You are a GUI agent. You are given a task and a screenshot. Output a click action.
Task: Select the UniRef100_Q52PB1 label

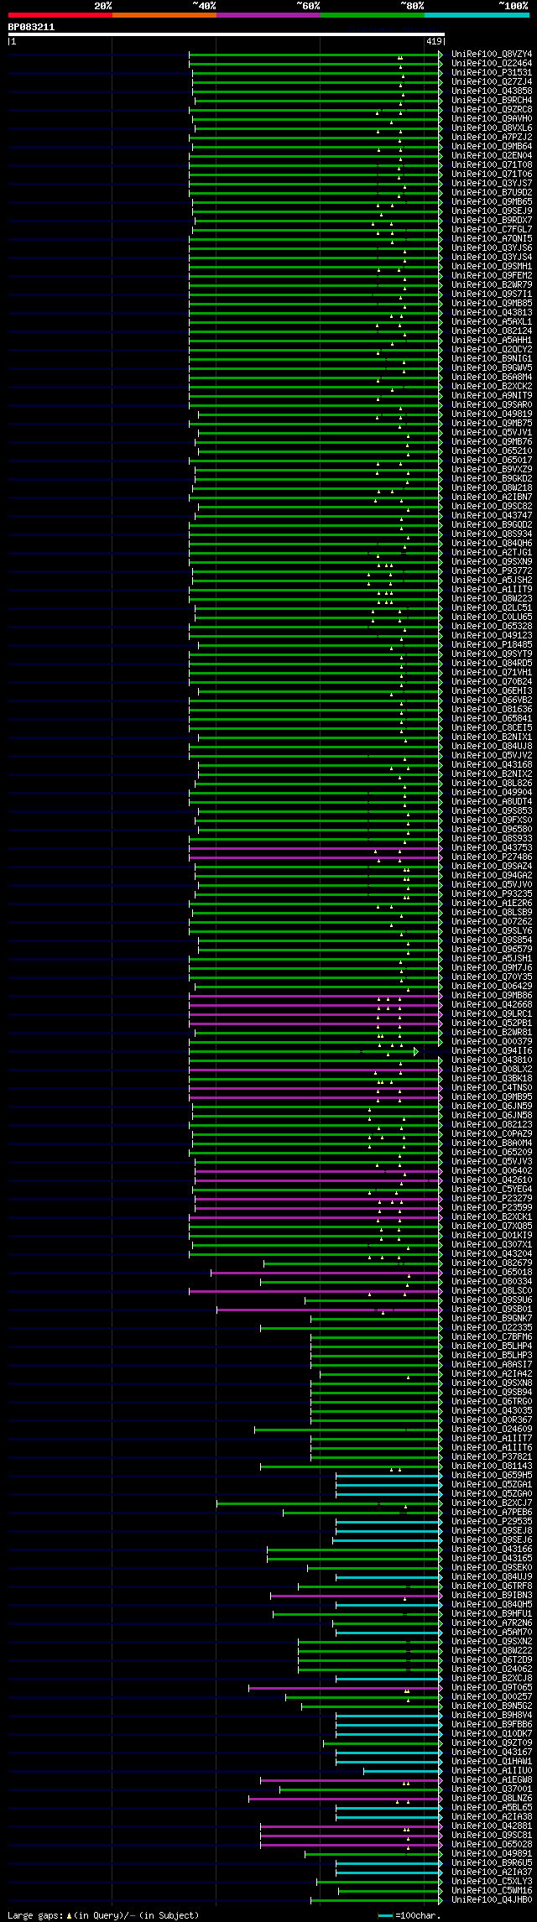click(492, 1024)
